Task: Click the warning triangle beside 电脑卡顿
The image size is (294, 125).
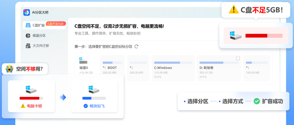Action: [x=23, y=106]
